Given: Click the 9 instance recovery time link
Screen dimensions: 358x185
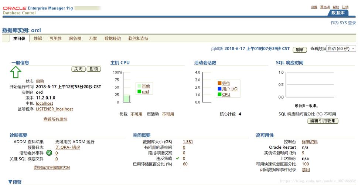Looking at the screenshot, I should coord(303,153).
